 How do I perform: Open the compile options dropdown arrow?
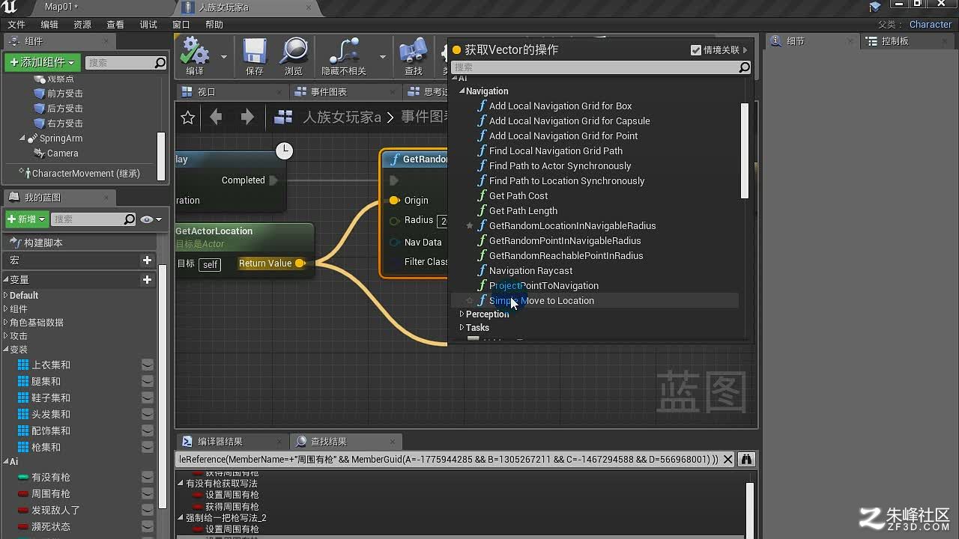click(223, 56)
